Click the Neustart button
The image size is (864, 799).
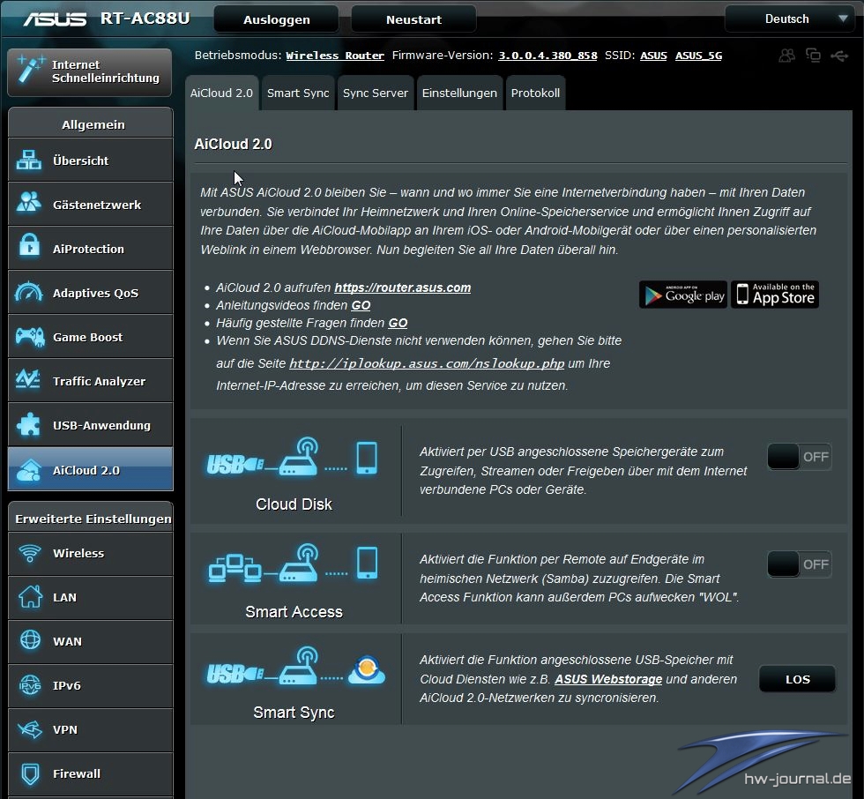(413, 19)
